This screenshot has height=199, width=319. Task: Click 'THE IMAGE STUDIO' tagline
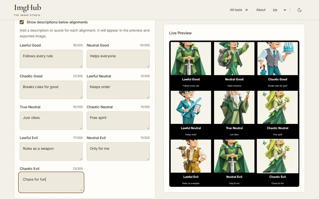[x=27, y=15]
